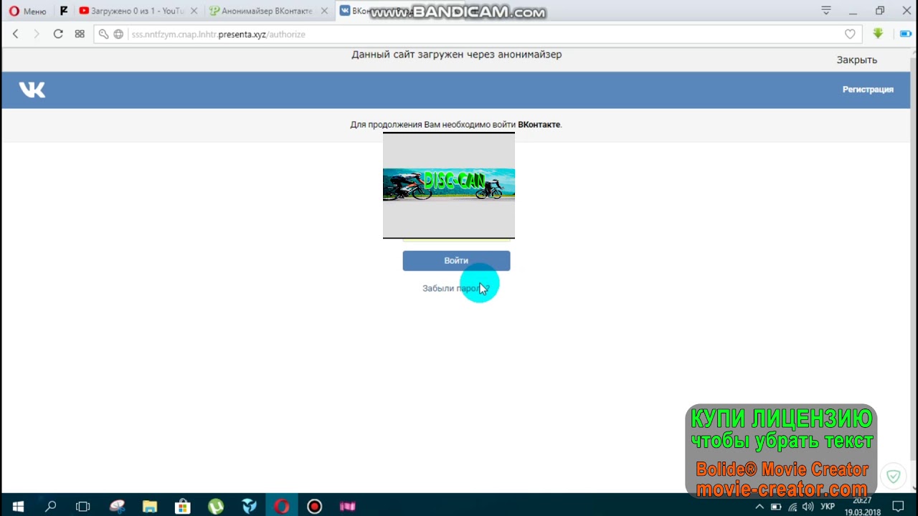Open the pink app icon on taskbar

tap(348, 506)
